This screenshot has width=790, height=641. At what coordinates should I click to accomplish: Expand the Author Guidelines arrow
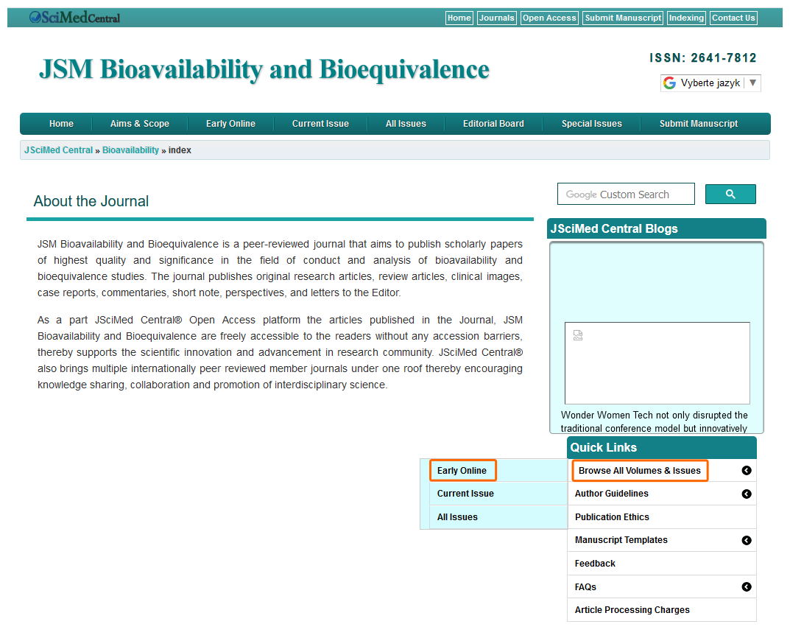[746, 494]
